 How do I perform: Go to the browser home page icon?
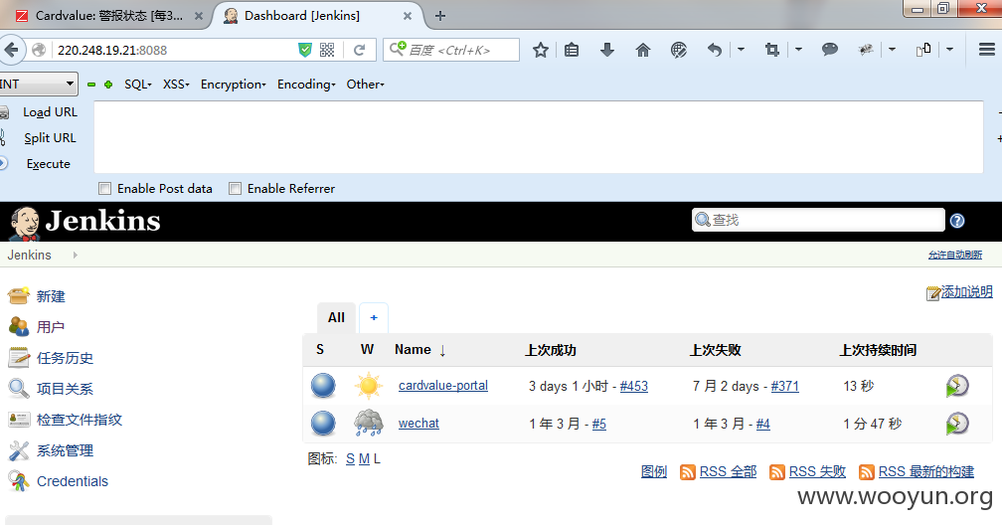(643, 50)
